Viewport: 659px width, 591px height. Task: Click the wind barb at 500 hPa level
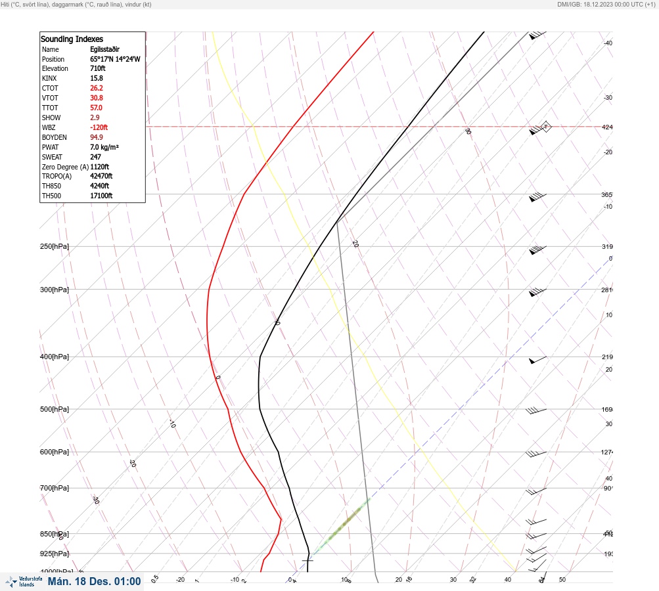(536, 411)
